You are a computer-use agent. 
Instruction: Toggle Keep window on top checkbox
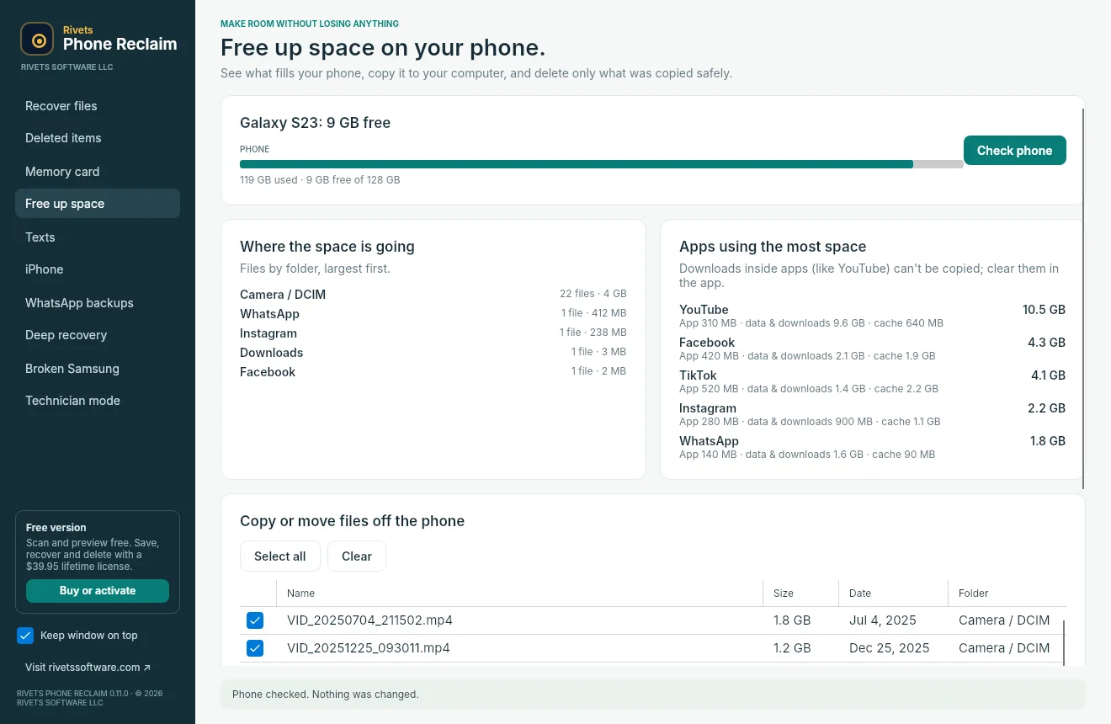(x=25, y=636)
